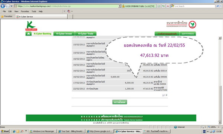Go to page 1 of the statement
The width and height of the screenshot is (223, 134).
tap(163, 95)
